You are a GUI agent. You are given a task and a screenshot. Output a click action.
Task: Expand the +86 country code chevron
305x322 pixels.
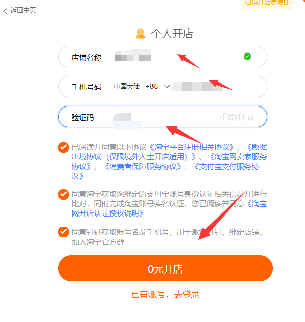[x=167, y=86]
